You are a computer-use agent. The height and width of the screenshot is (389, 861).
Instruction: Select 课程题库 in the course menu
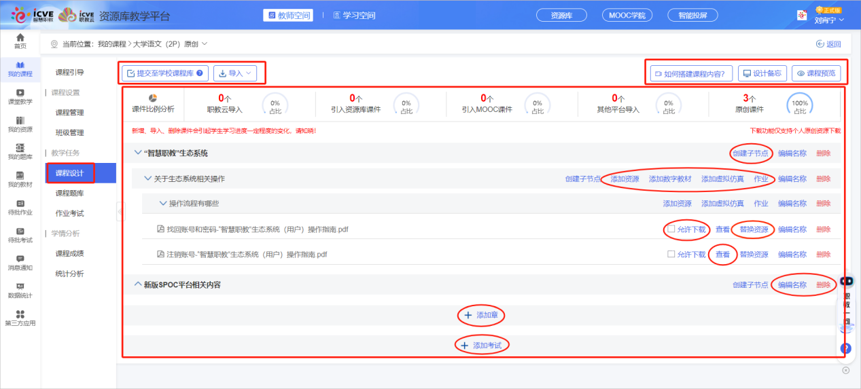pos(70,193)
